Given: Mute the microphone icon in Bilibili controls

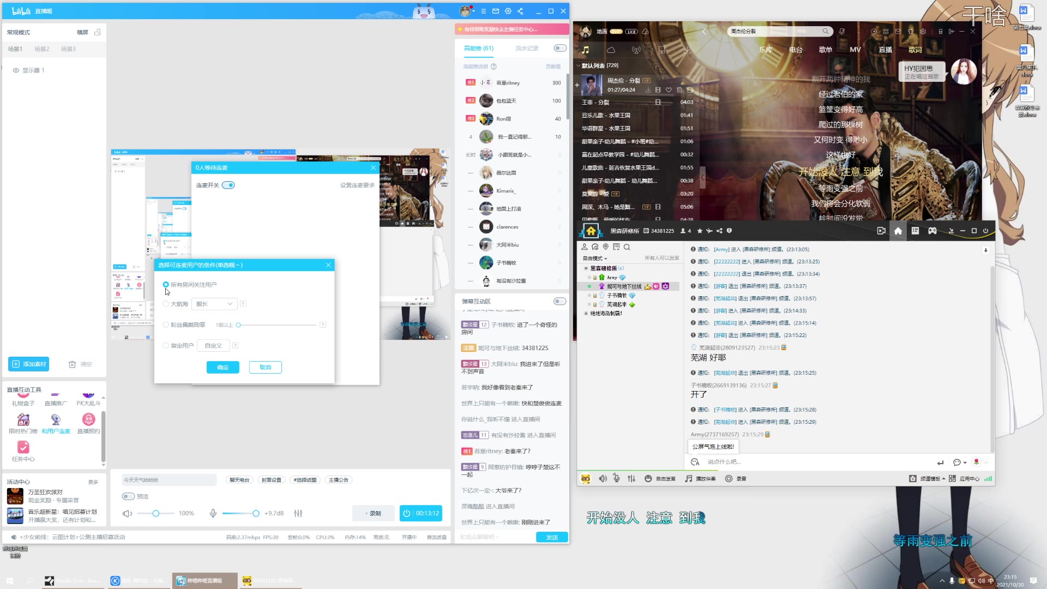Looking at the screenshot, I should pos(213,513).
